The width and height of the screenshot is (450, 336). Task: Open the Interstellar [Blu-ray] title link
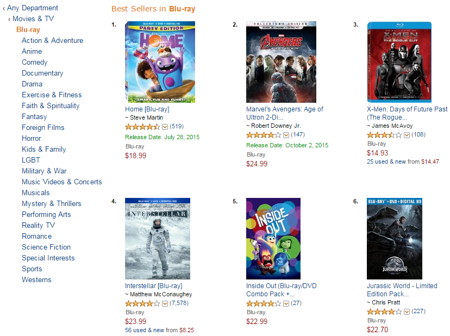153,286
